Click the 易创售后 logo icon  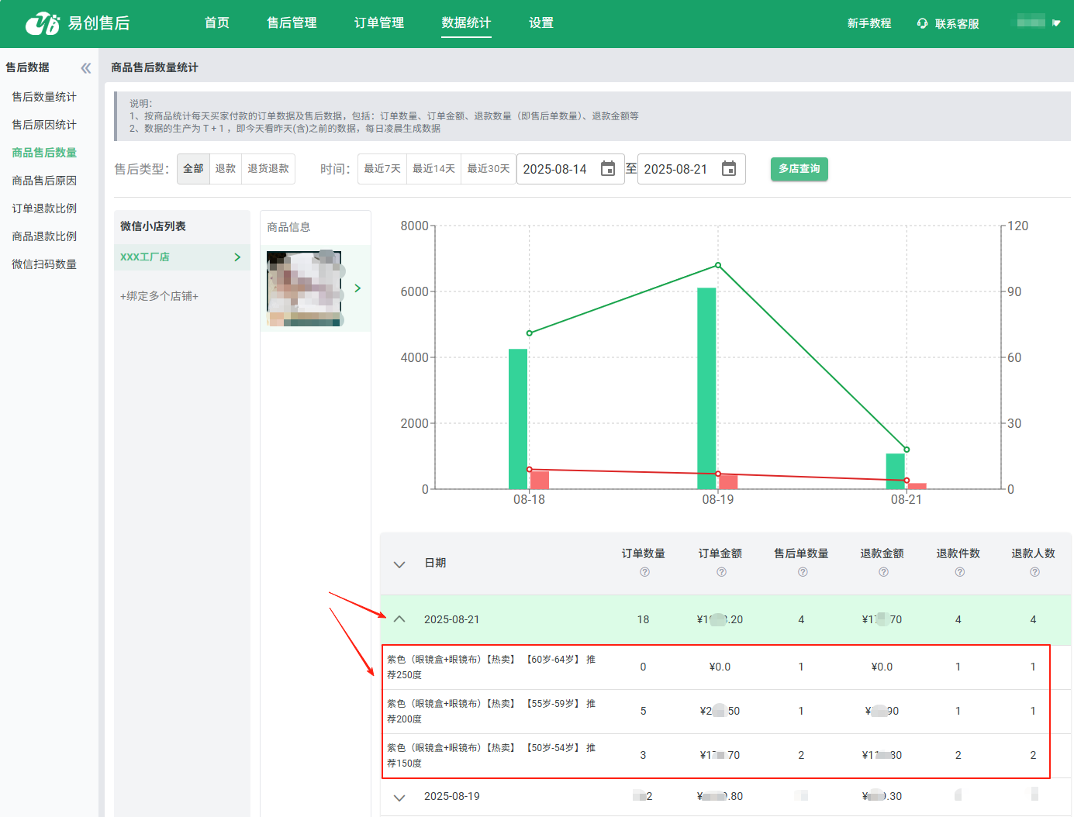coord(42,23)
